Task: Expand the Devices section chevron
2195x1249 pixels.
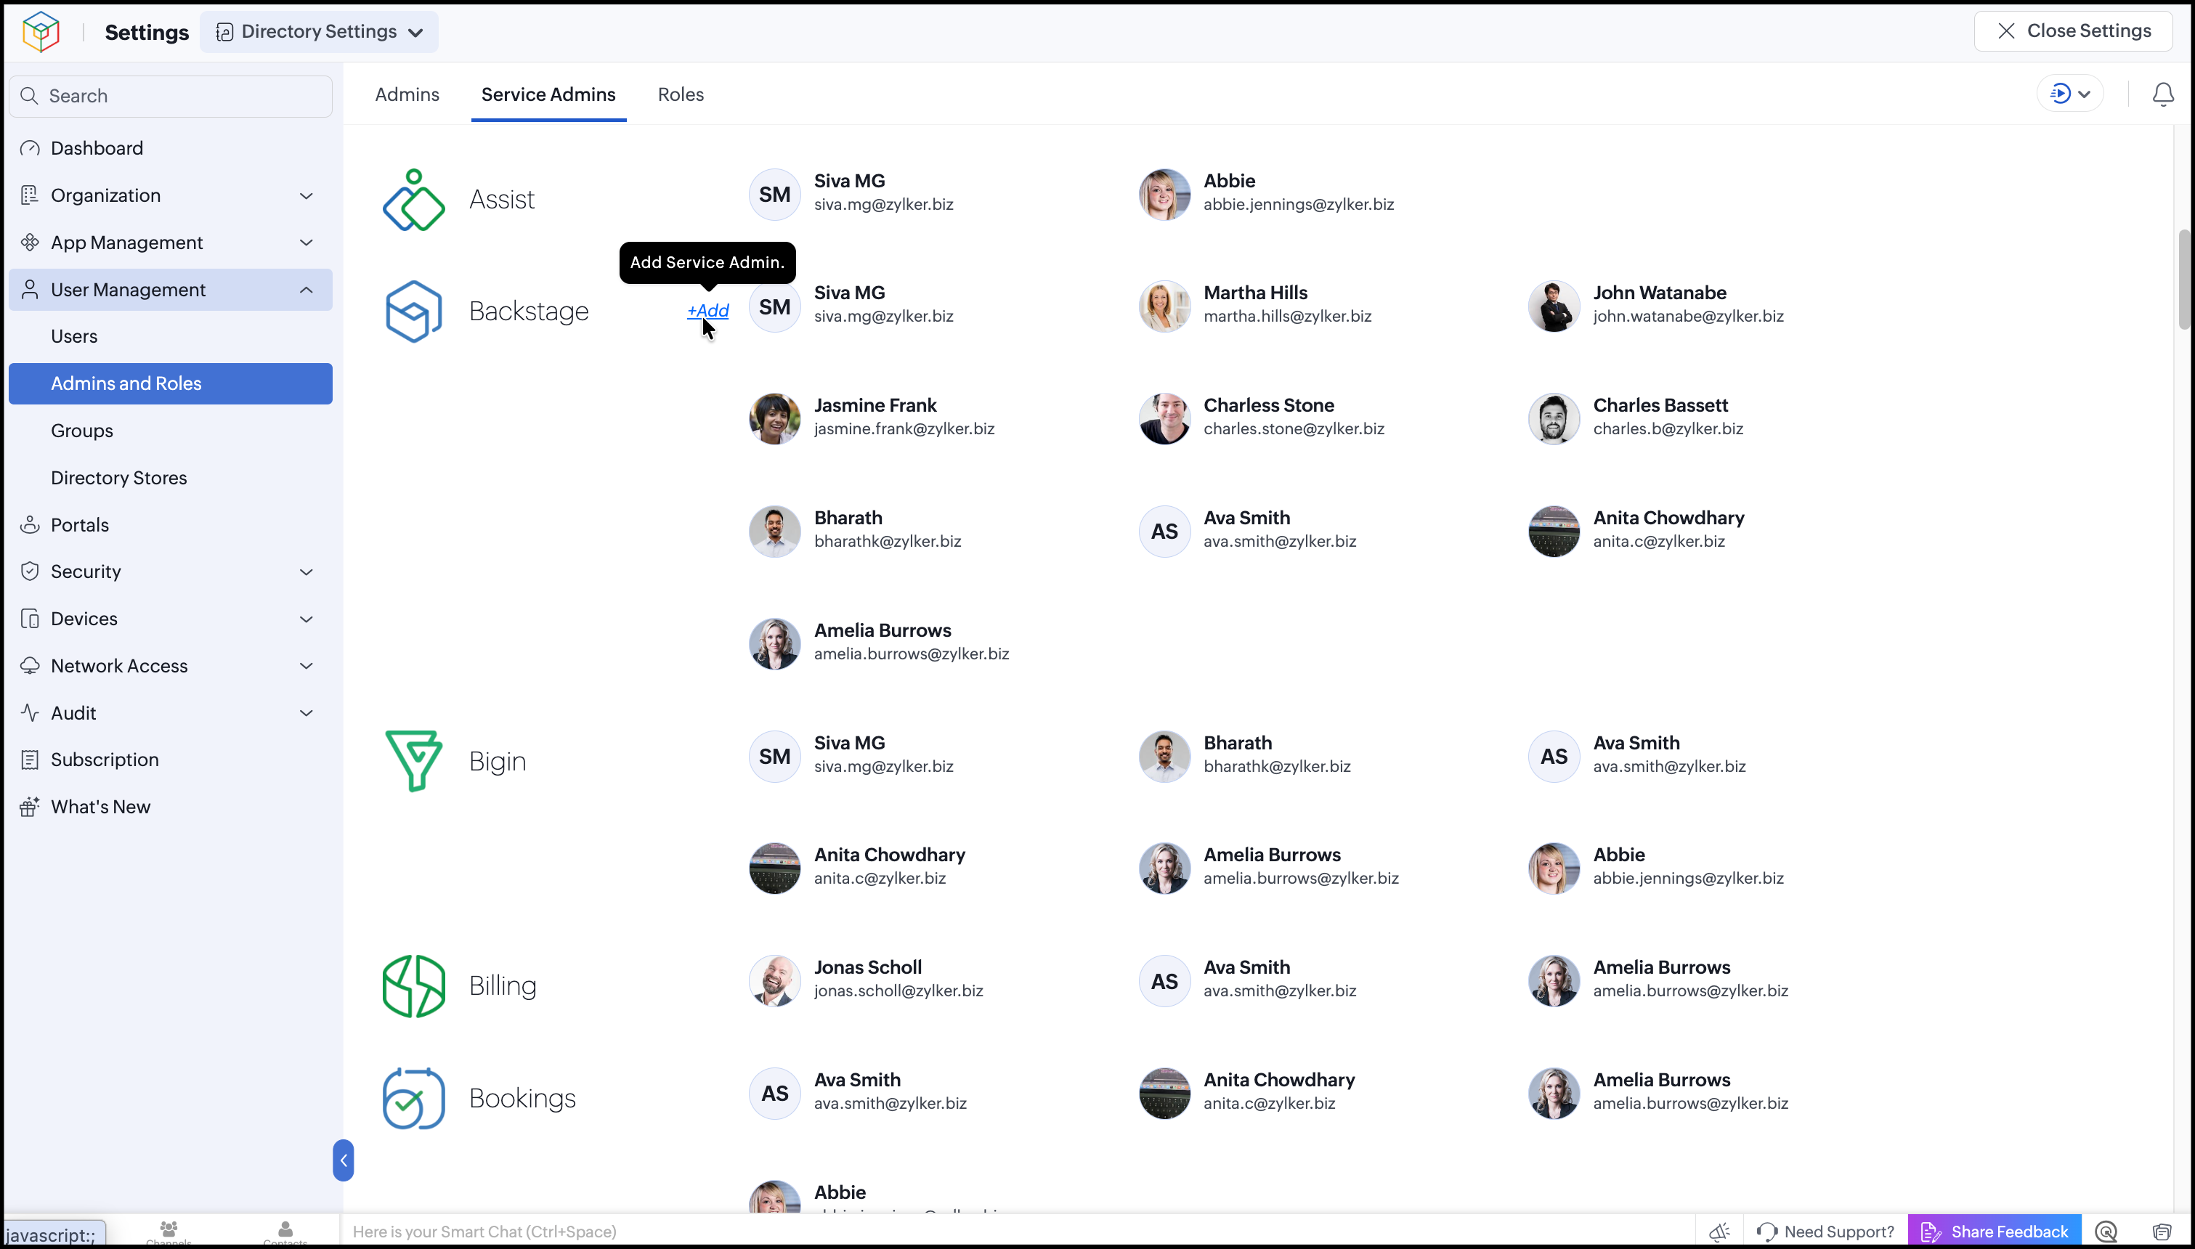Action: coord(307,619)
